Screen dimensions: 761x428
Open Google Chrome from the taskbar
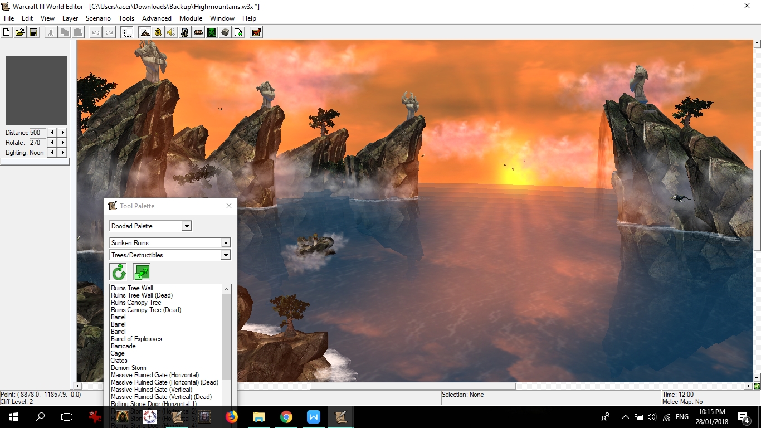(286, 416)
